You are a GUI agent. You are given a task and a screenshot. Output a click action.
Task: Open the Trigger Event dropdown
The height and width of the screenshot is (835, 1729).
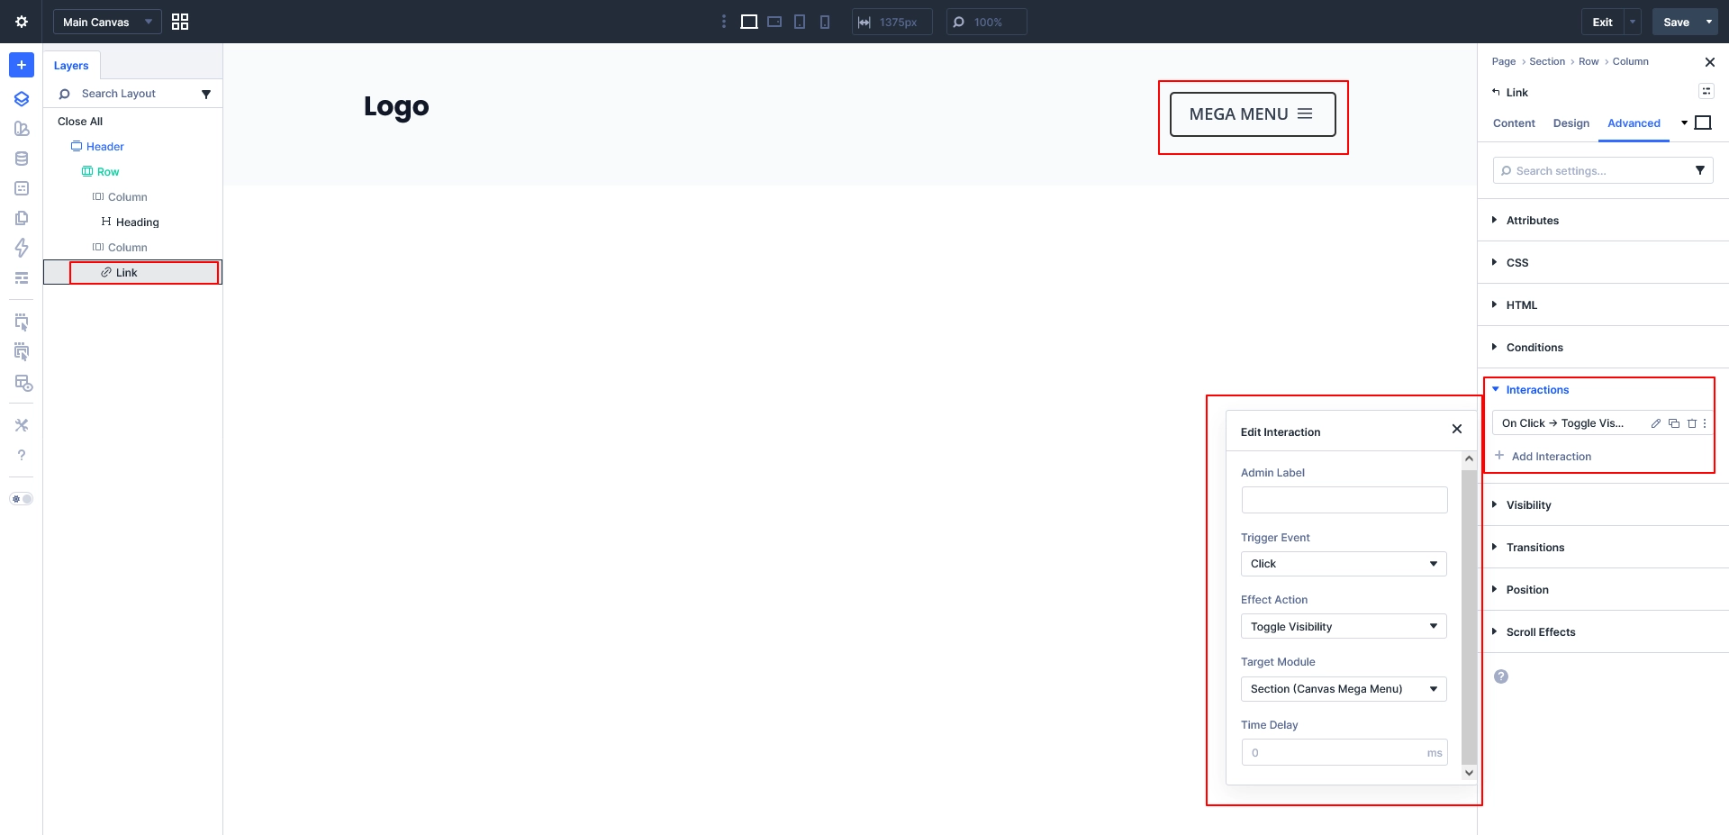1343,564
